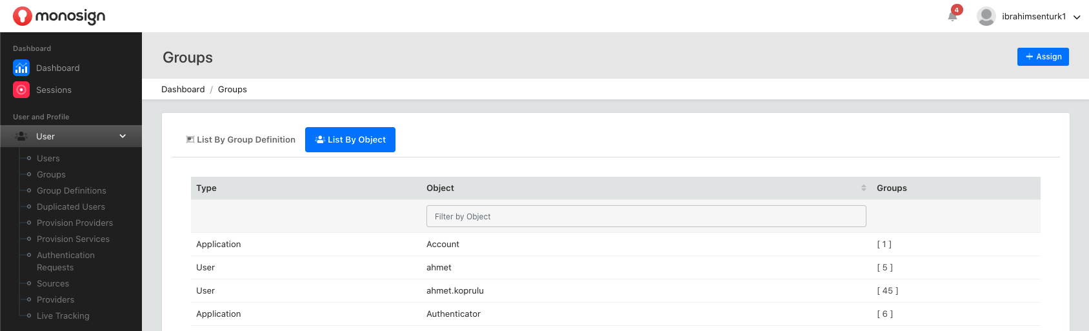Click the Type column header

point(206,188)
